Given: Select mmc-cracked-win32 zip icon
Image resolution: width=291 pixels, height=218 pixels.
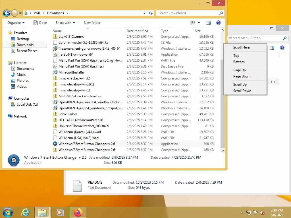Looking at the screenshot, I should pyautogui.click(x=55, y=78).
